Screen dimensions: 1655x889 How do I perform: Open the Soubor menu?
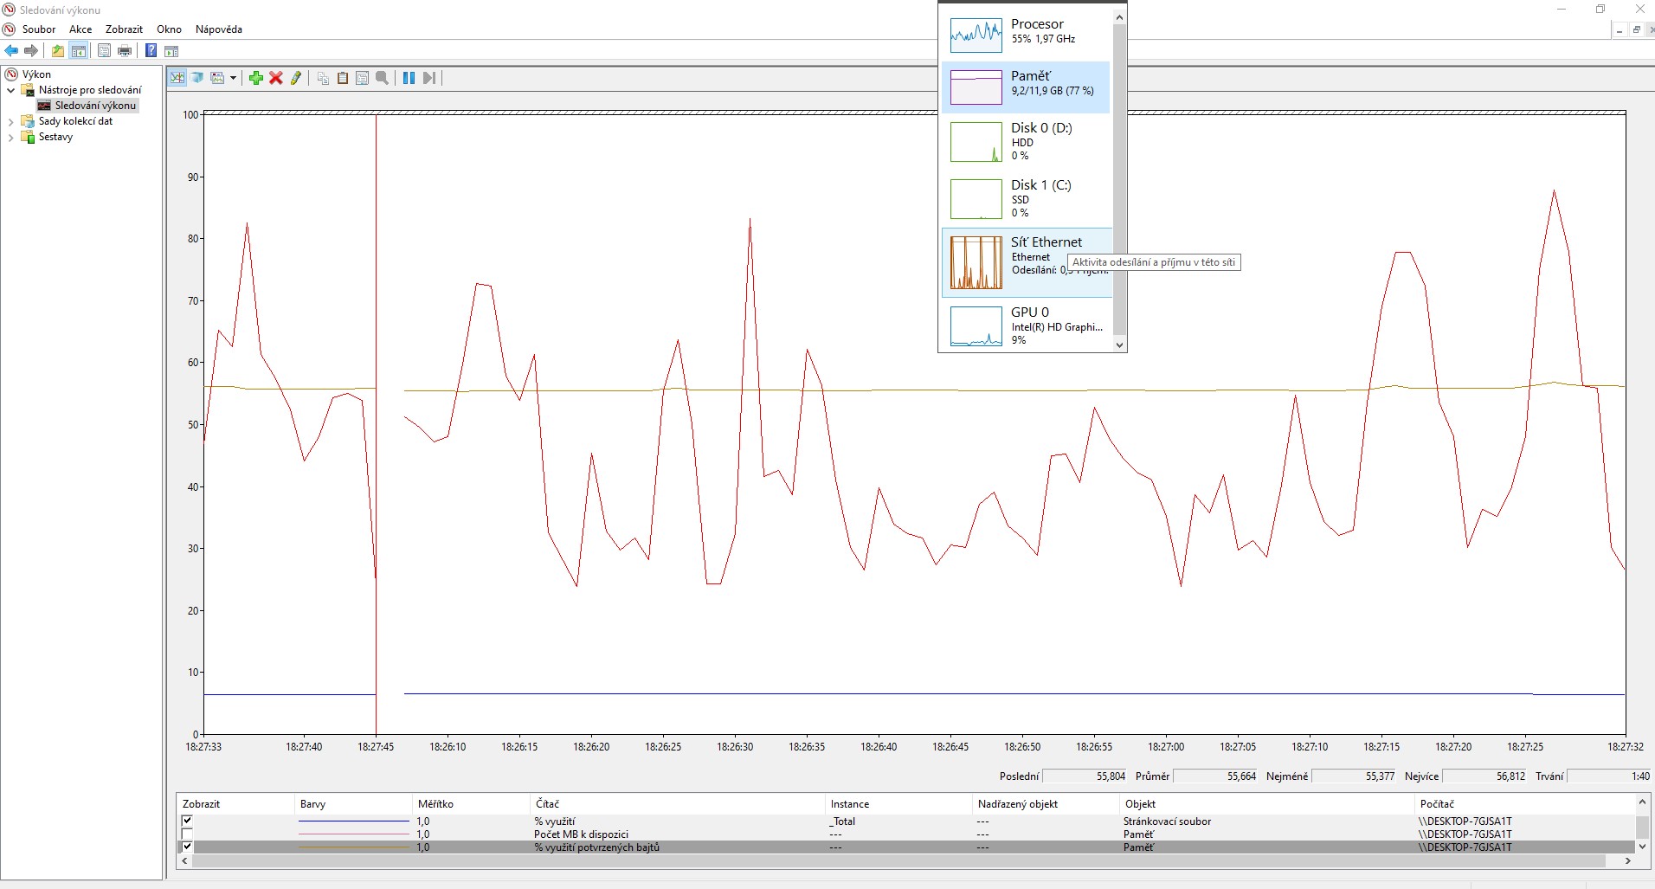pyautogui.click(x=39, y=29)
